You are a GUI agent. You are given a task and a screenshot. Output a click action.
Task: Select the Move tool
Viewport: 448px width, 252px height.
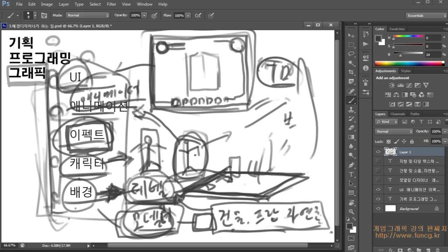351,35
